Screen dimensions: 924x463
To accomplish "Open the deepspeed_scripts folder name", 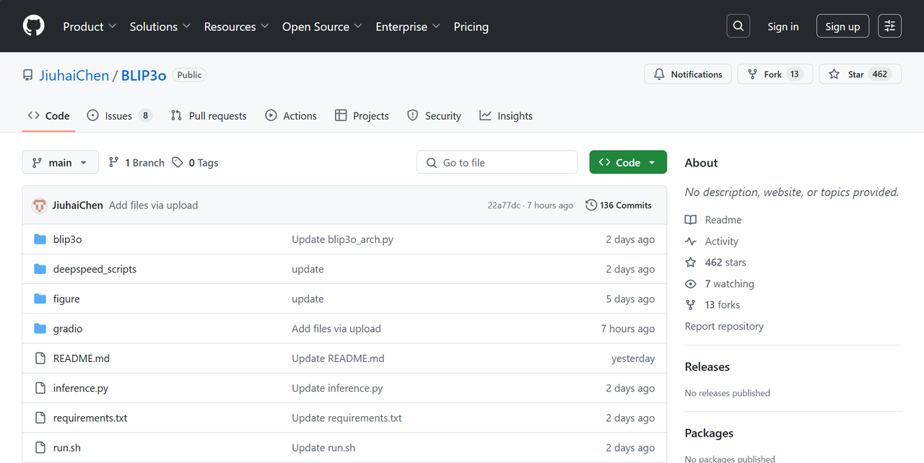I will (x=95, y=269).
